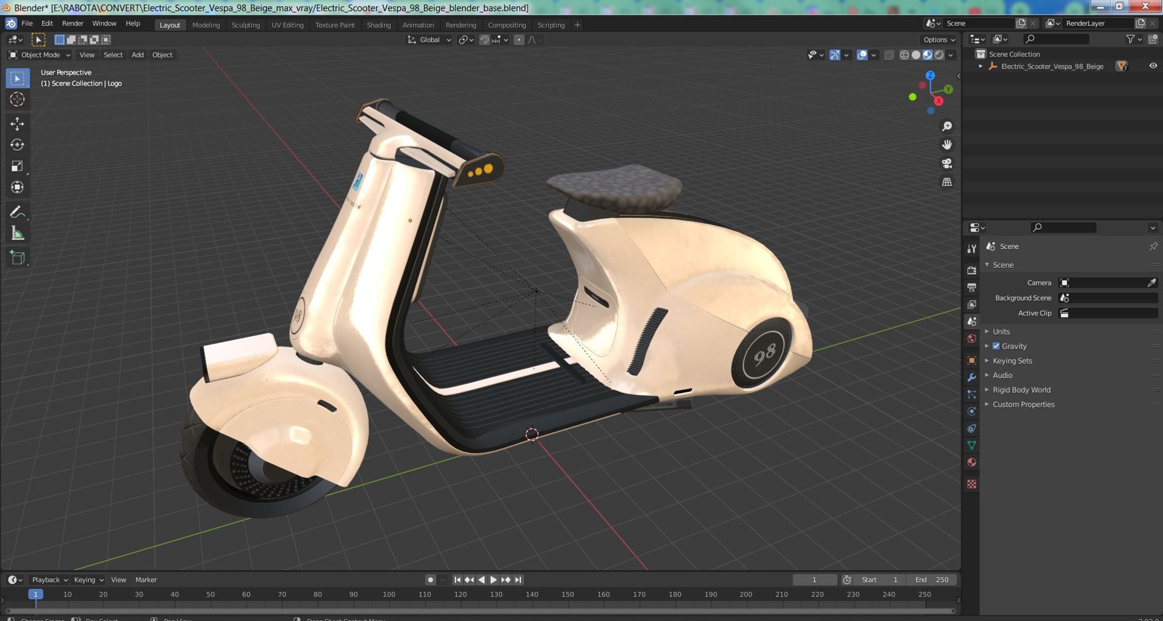Open the Global transform orientation dropdown
Viewport: 1163px width, 621px height.
(429, 40)
